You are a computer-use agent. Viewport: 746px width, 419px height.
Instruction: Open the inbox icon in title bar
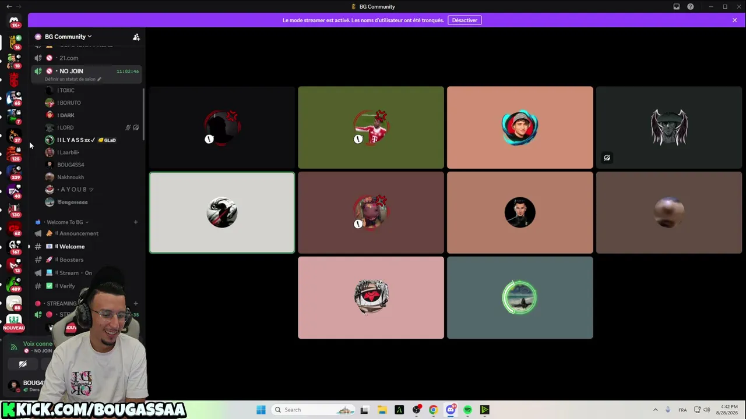[677, 6]
